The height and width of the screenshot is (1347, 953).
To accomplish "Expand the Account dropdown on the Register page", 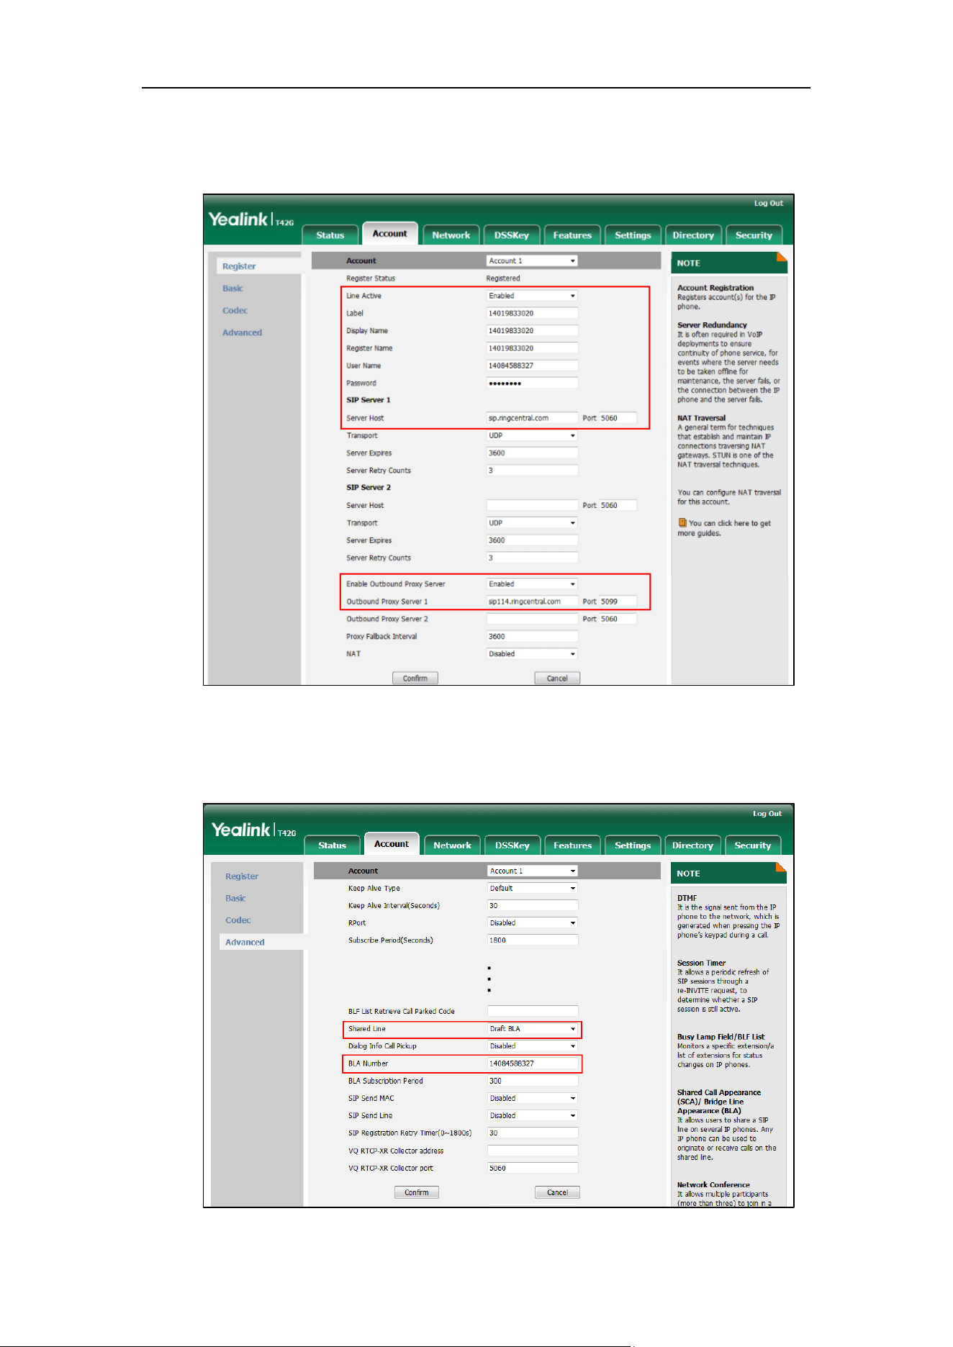I will click(532, 261).
